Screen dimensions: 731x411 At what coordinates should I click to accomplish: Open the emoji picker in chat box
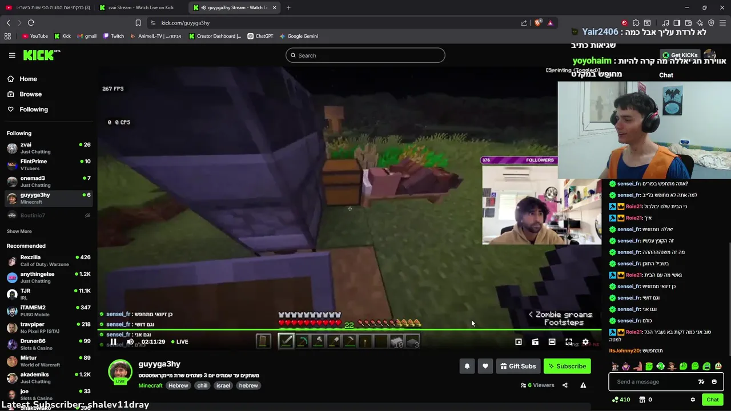(x=714, y=382)
